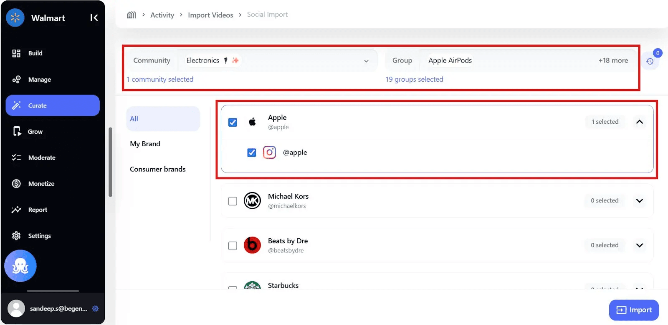Click the Starbucks brand name
668x325 pixels.
[283, 285]
